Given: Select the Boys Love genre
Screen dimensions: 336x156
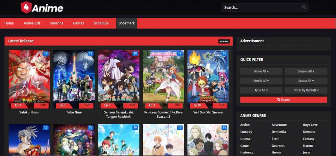Looking at the screenshot, I should (x=310, y=125).
